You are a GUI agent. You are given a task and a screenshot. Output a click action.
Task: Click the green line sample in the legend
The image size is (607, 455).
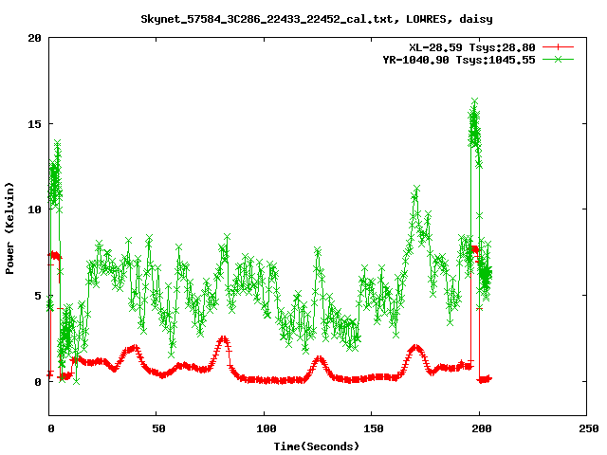click(558, 59)
